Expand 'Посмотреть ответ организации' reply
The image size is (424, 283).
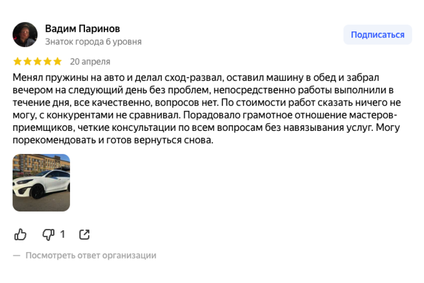[91, 255]
